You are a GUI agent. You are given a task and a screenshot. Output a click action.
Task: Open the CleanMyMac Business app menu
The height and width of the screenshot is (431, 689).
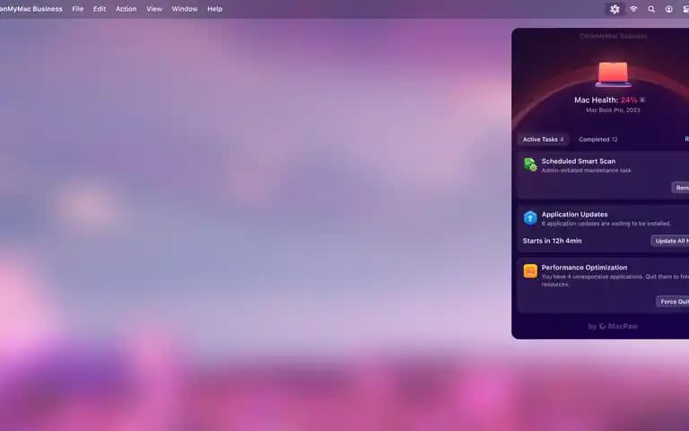(31, 9)
